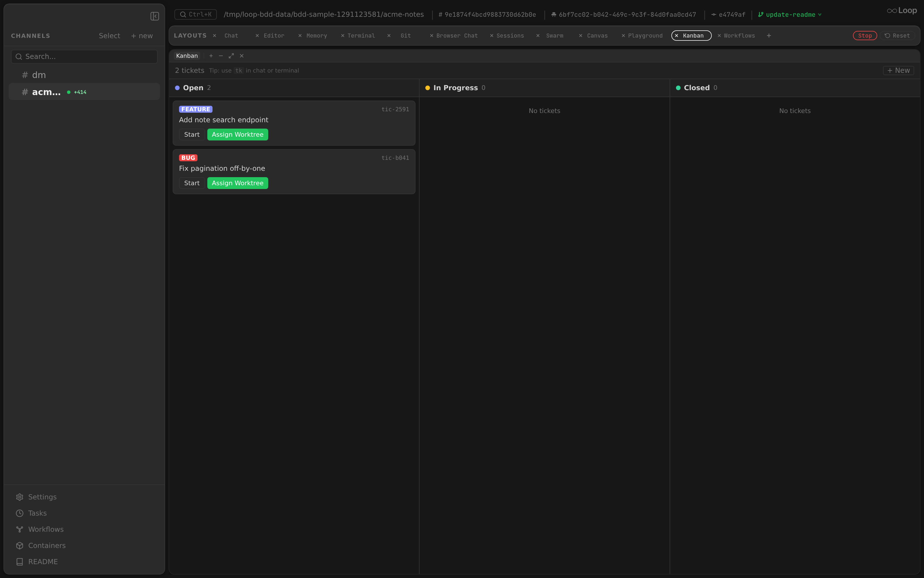Click the channel Search field
Screen dimensions: 924x578
click(x=84, y=57)
